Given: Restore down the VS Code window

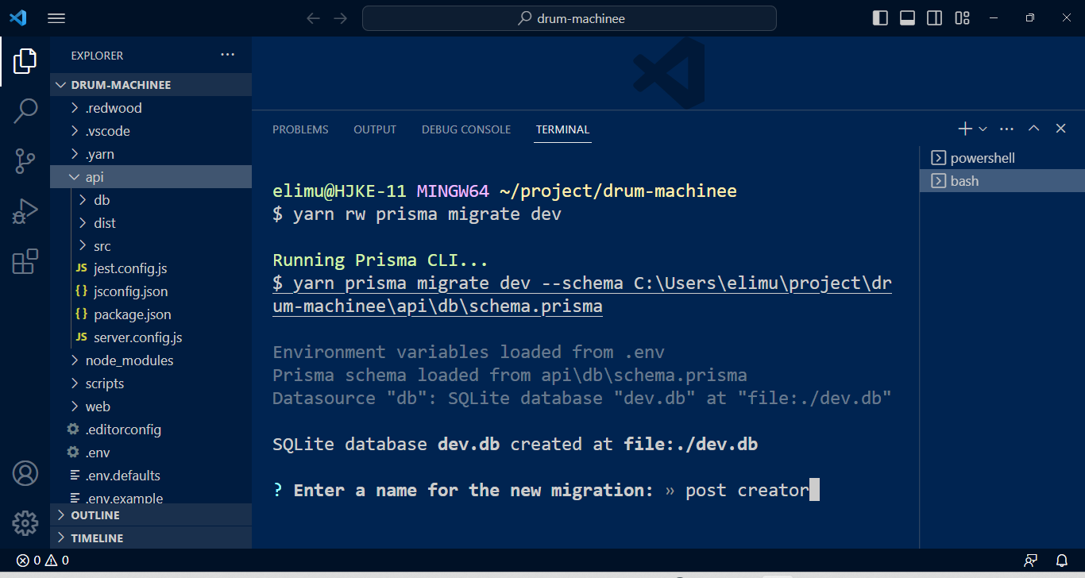Looking at the screenshot, I should click(x=1030, y=18).
